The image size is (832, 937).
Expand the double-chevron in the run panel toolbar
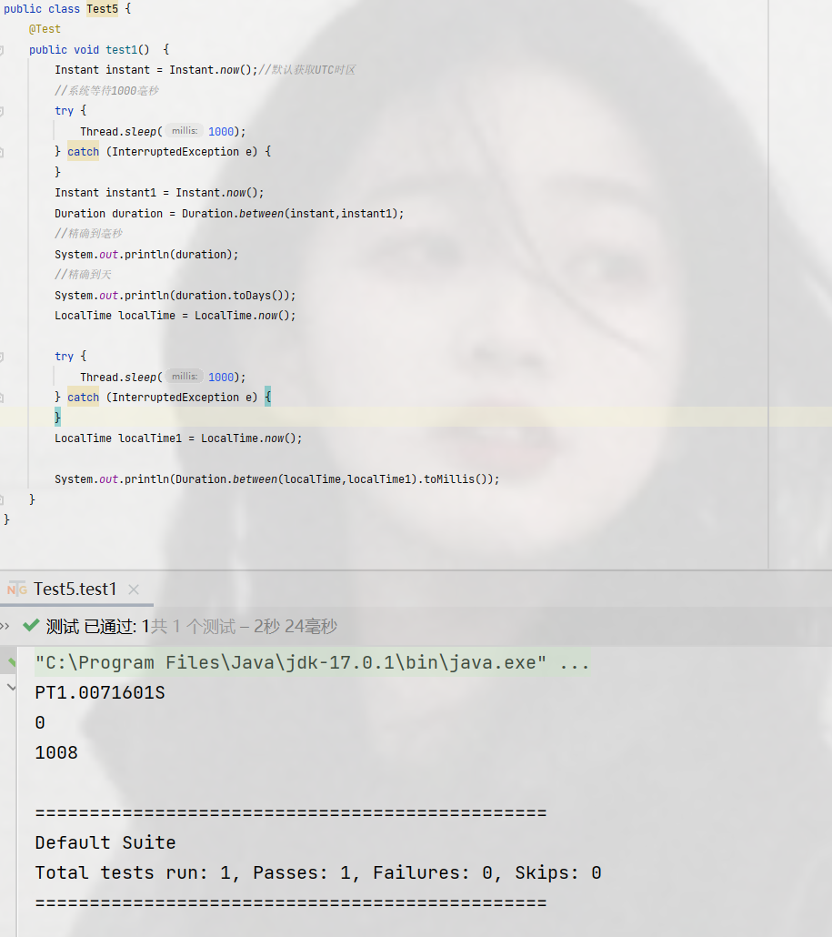click(6, 626)
